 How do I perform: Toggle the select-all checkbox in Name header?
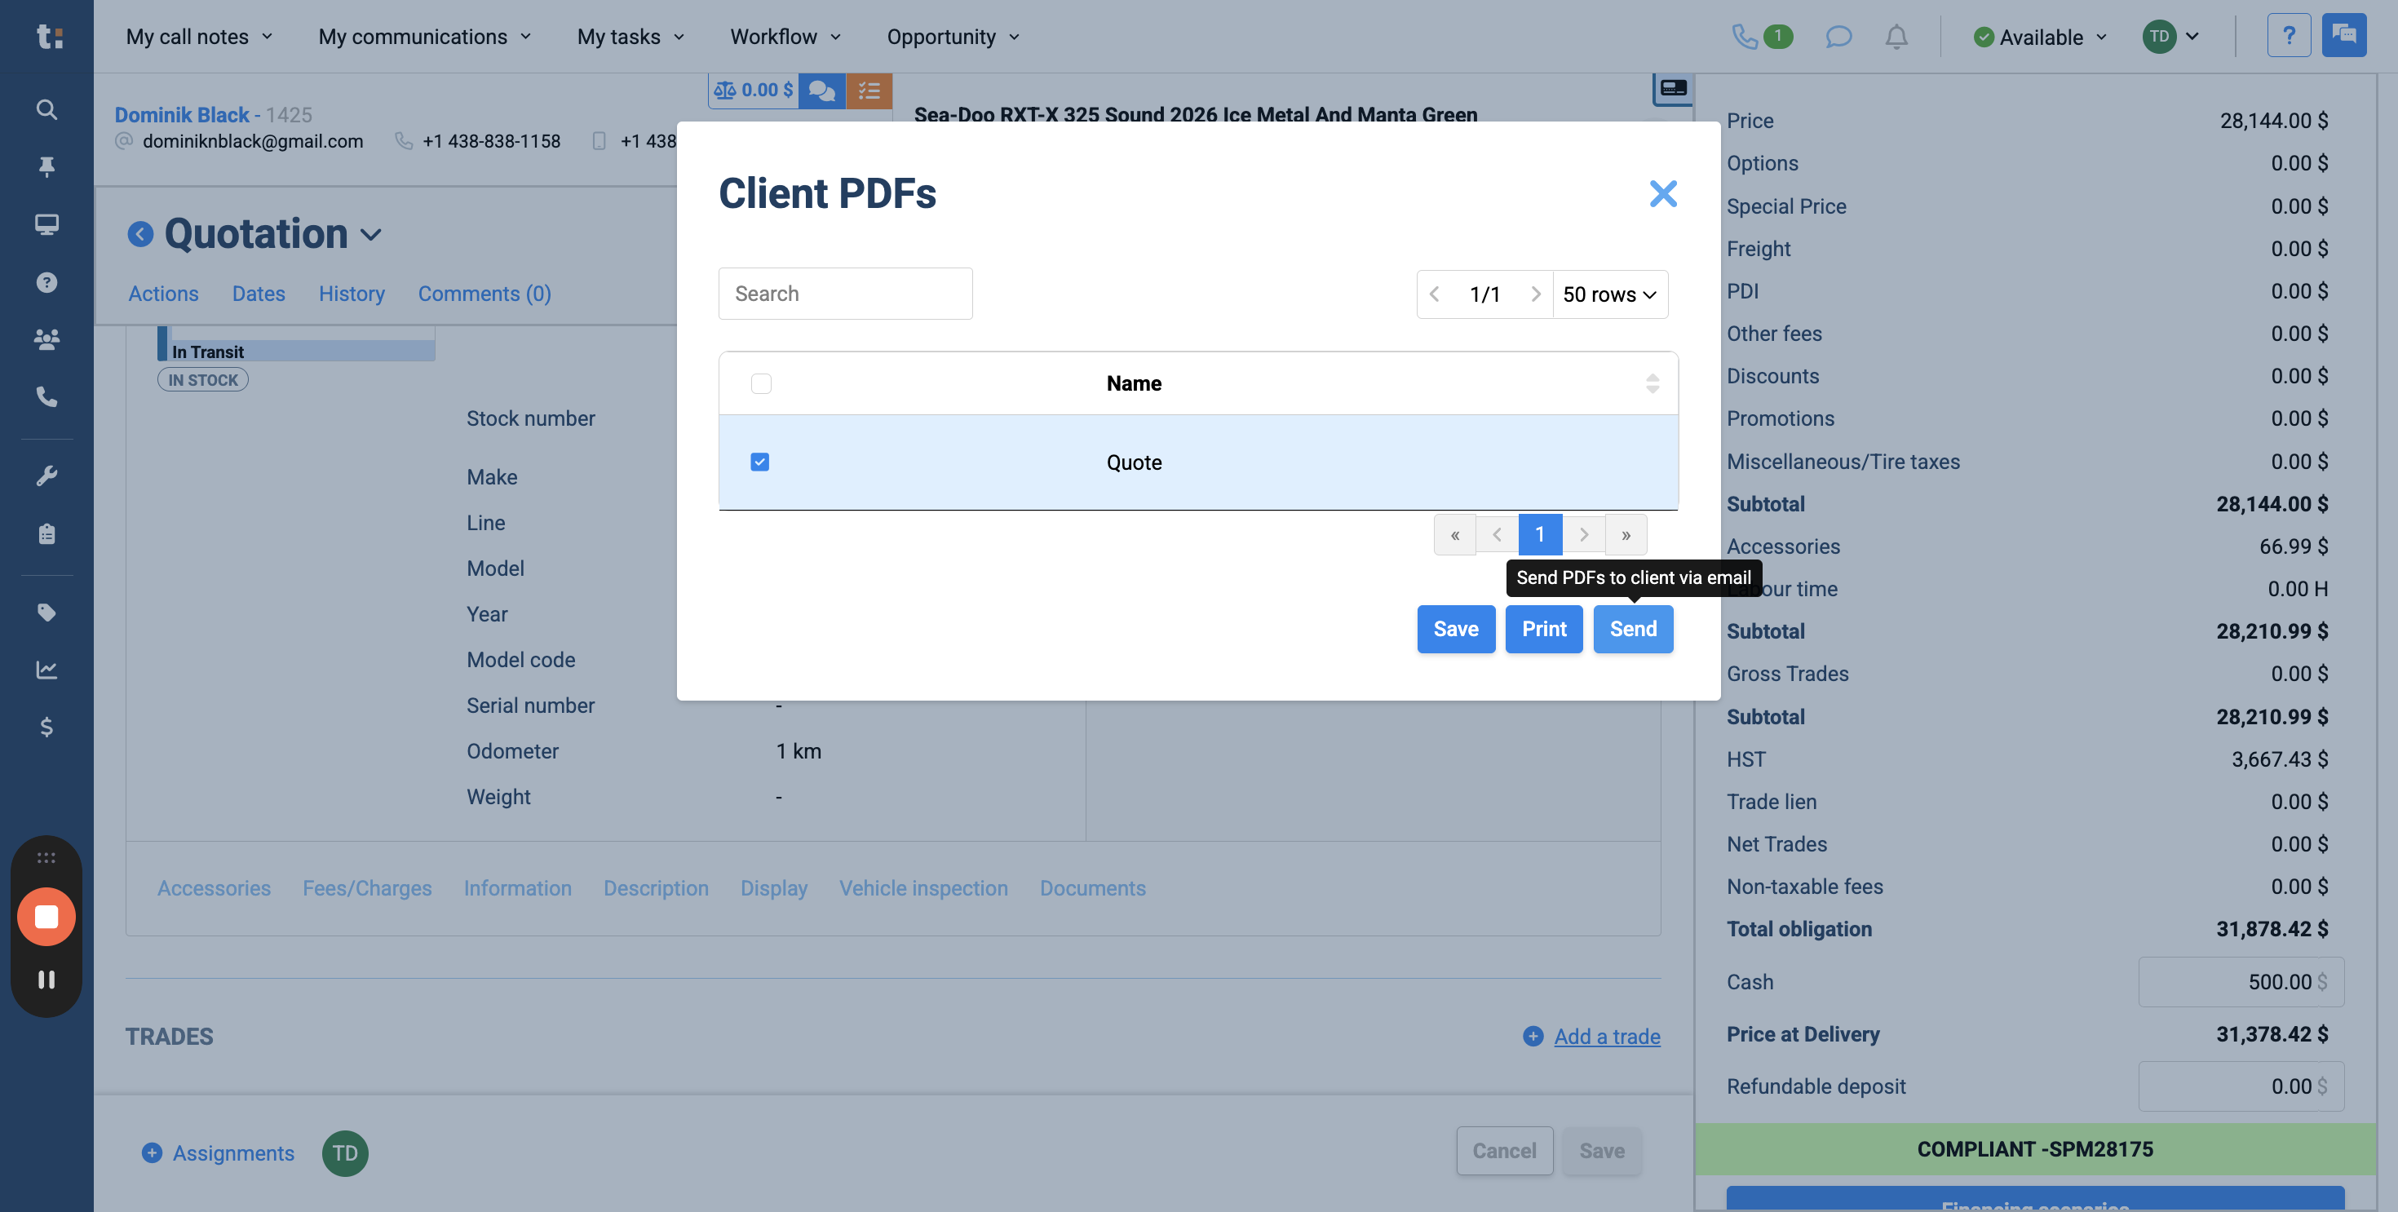click(x=762, y=383)
